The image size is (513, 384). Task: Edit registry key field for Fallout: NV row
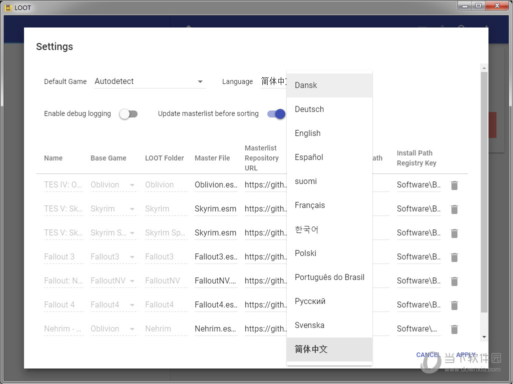(x=419, y=280)
